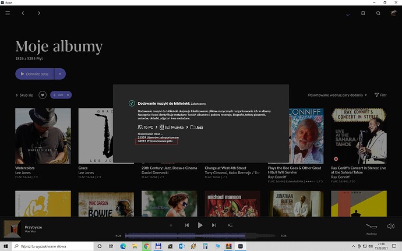Open the volume speaker control
The width and height of the screenshot is (402, 251).
[x=391, y=226]
